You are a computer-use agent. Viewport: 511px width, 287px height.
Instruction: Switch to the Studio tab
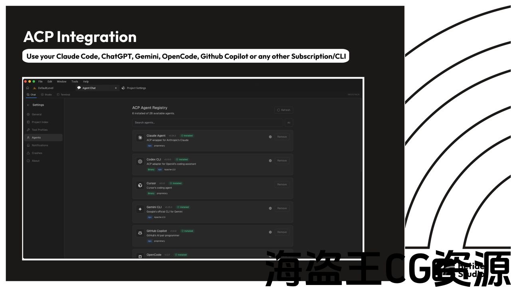(x=46, y=95)
